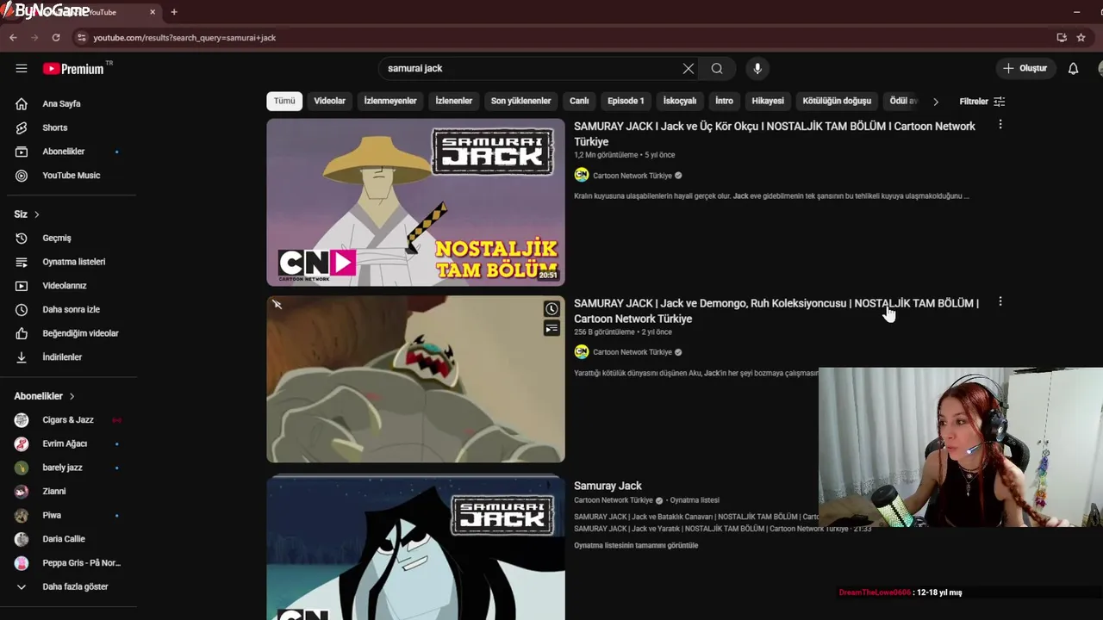
Task: Open the notifications bell
Action: [x=1073, y=68]
